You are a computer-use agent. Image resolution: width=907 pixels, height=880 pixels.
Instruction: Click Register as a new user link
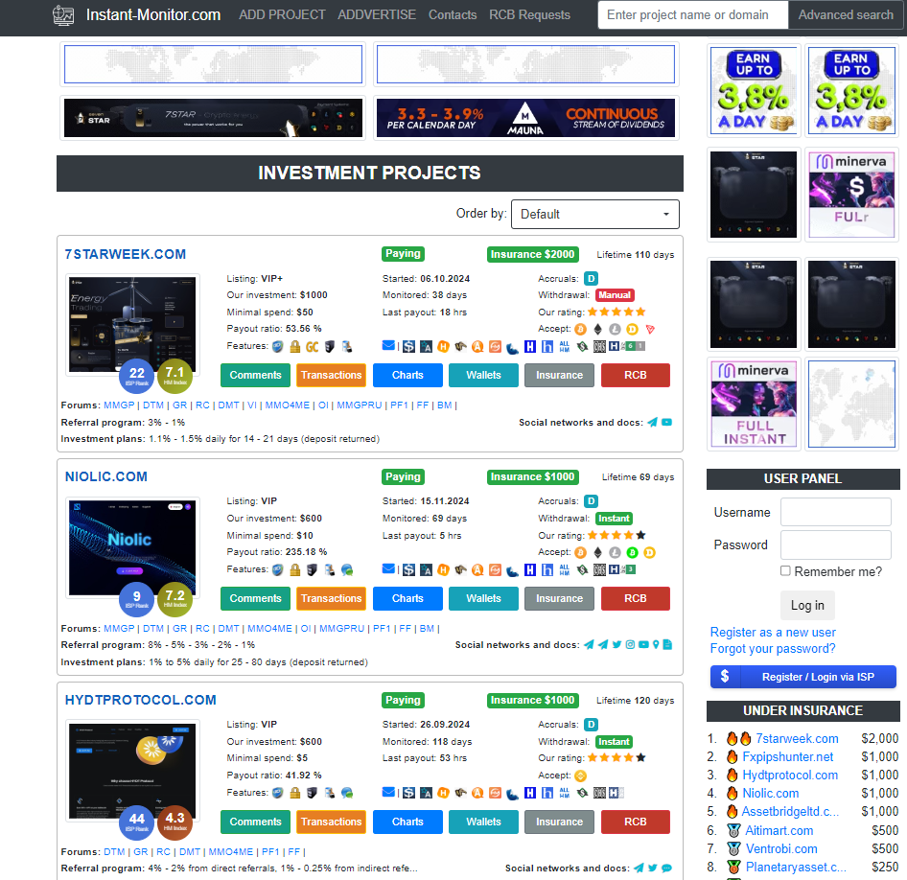[773, 632]
